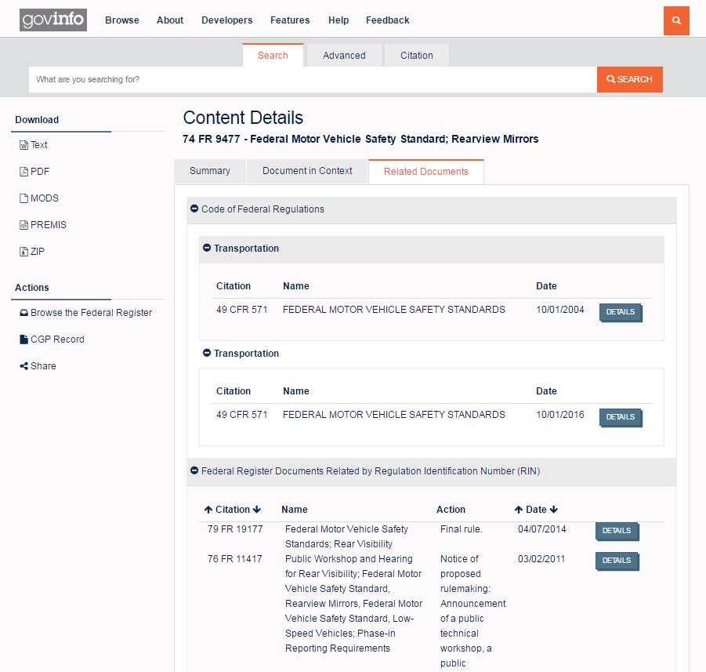Sort Citation column ascending with up arrow
706x672 pixels.
(208, 510)
